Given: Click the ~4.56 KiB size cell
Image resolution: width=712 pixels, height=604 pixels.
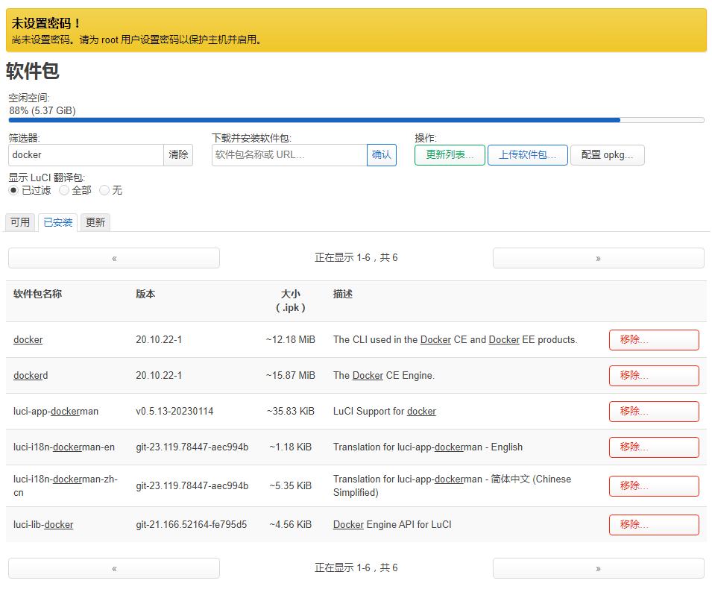Looking at the screenshot, I should 291,524.
